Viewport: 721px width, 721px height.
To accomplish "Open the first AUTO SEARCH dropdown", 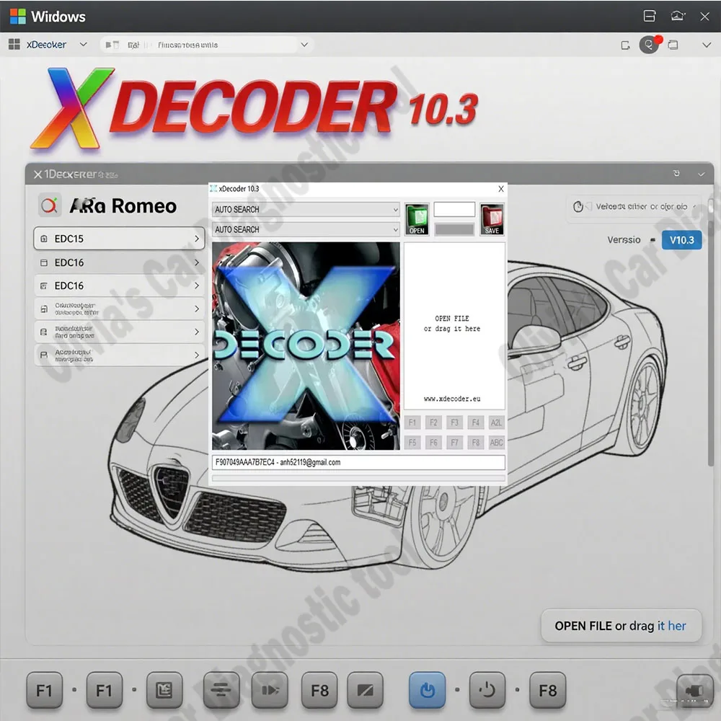I will [305, 209].
